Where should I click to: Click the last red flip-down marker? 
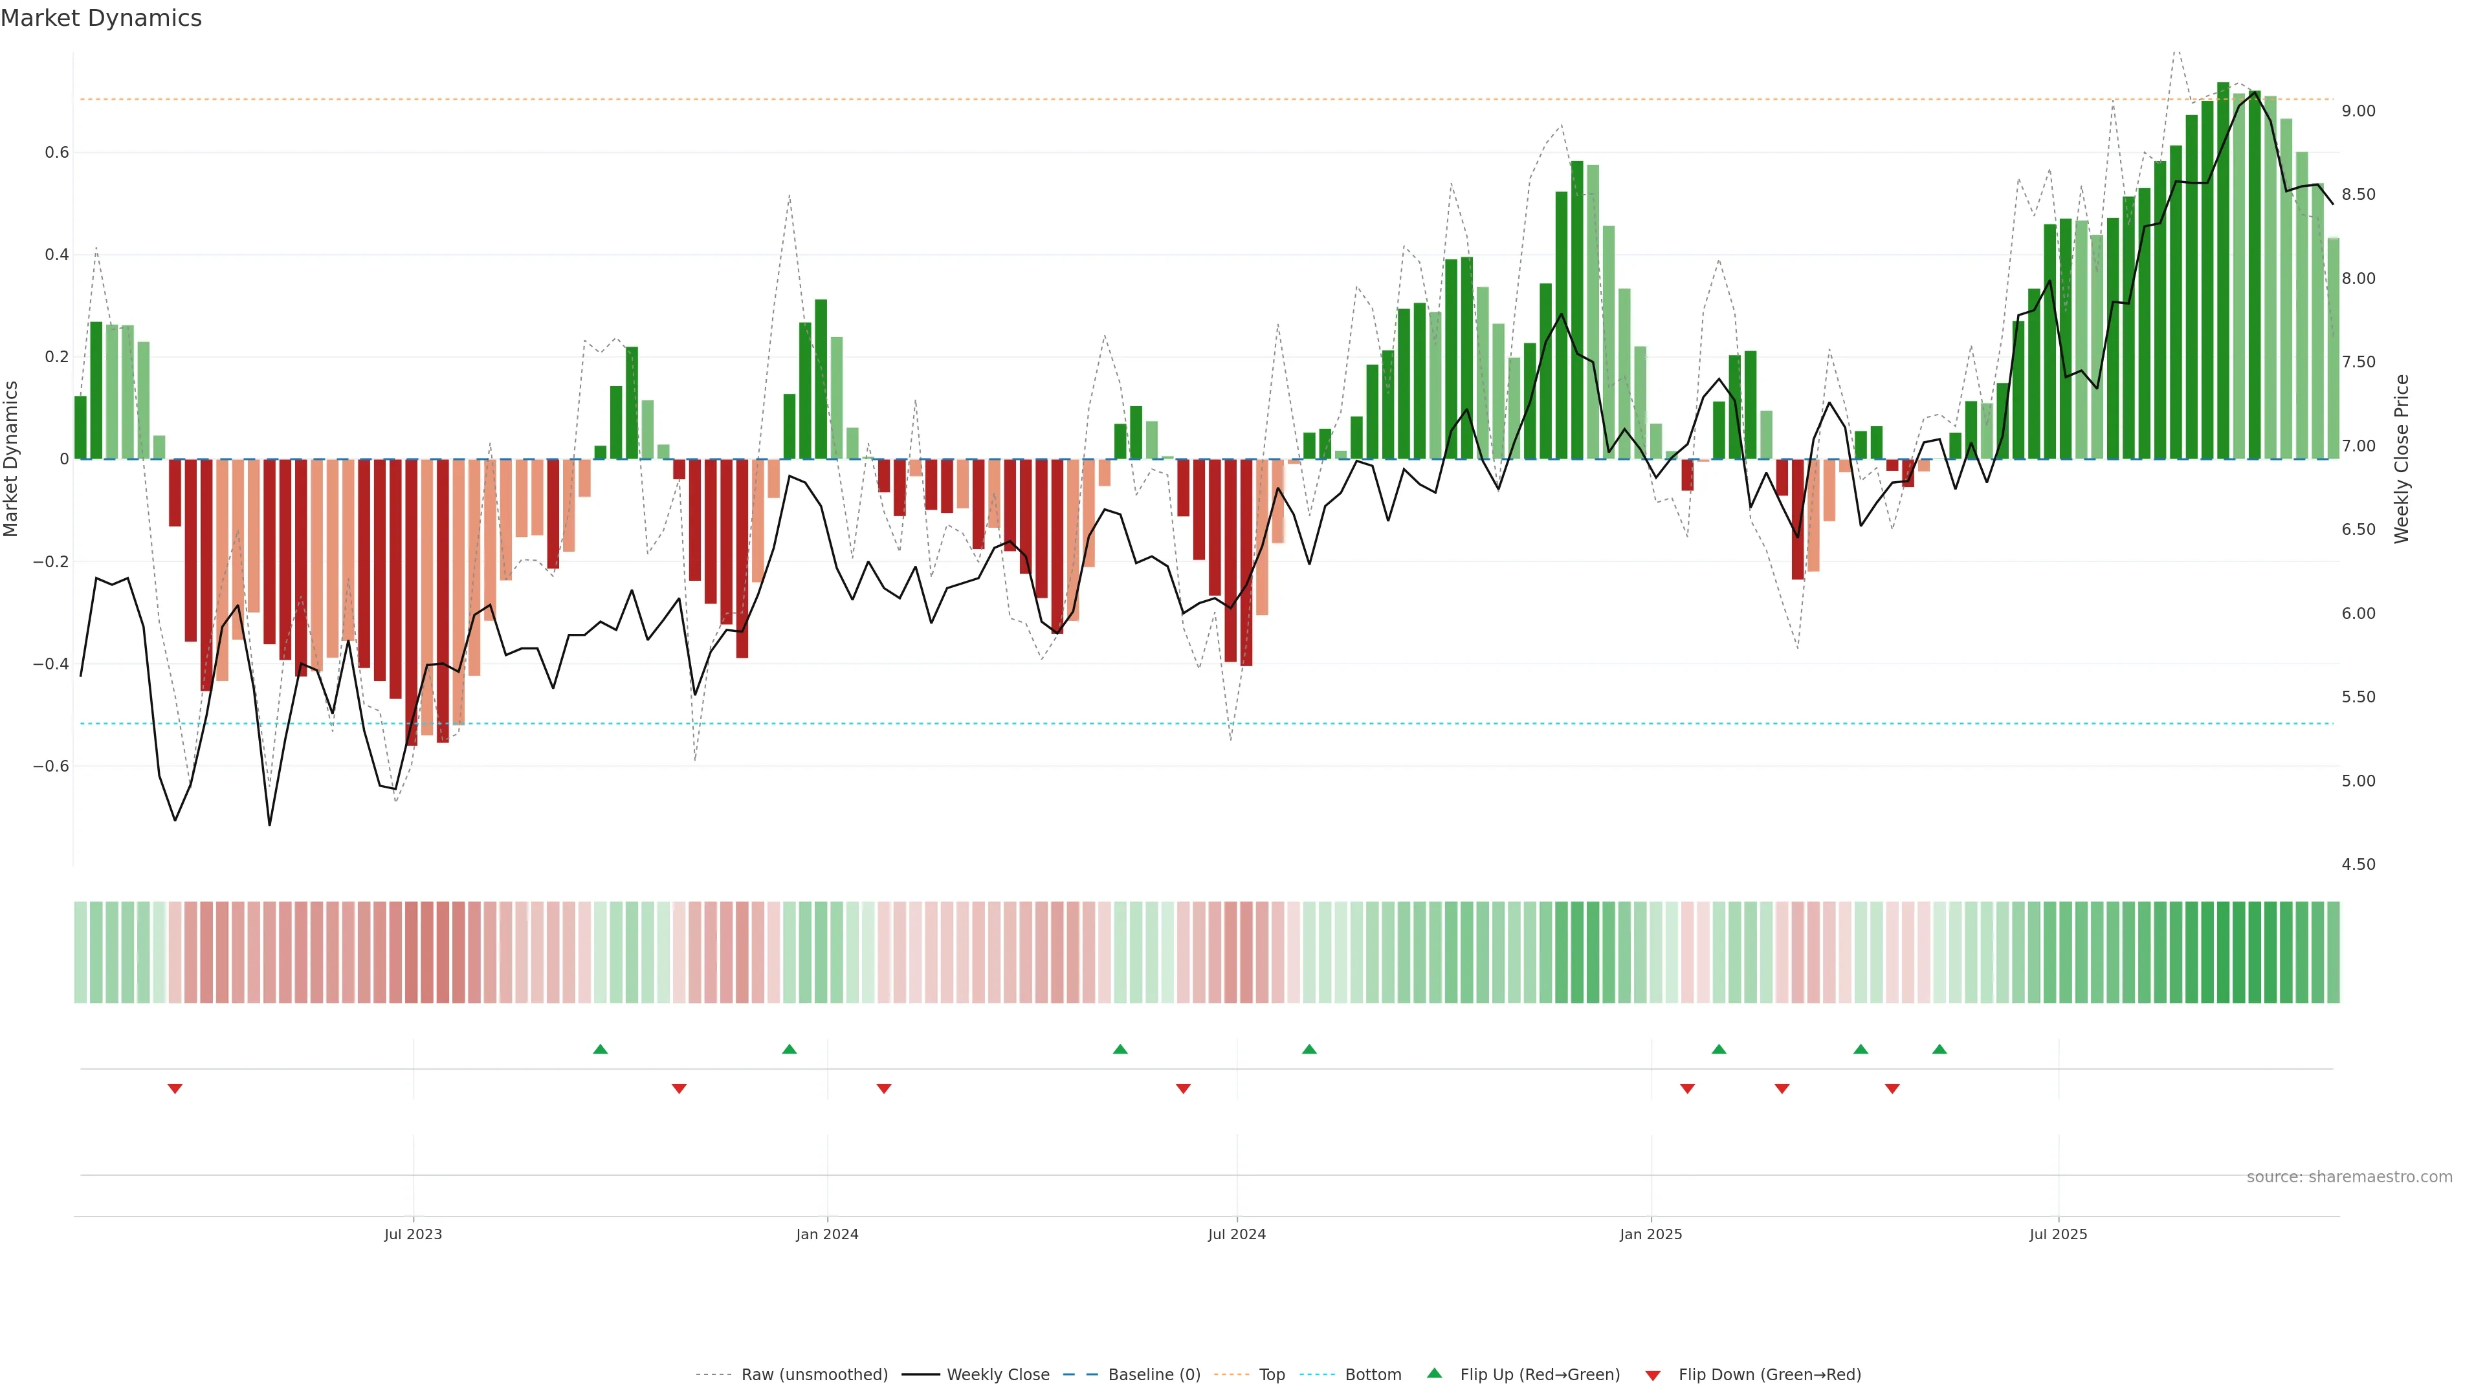[x=1892, y=1088]
